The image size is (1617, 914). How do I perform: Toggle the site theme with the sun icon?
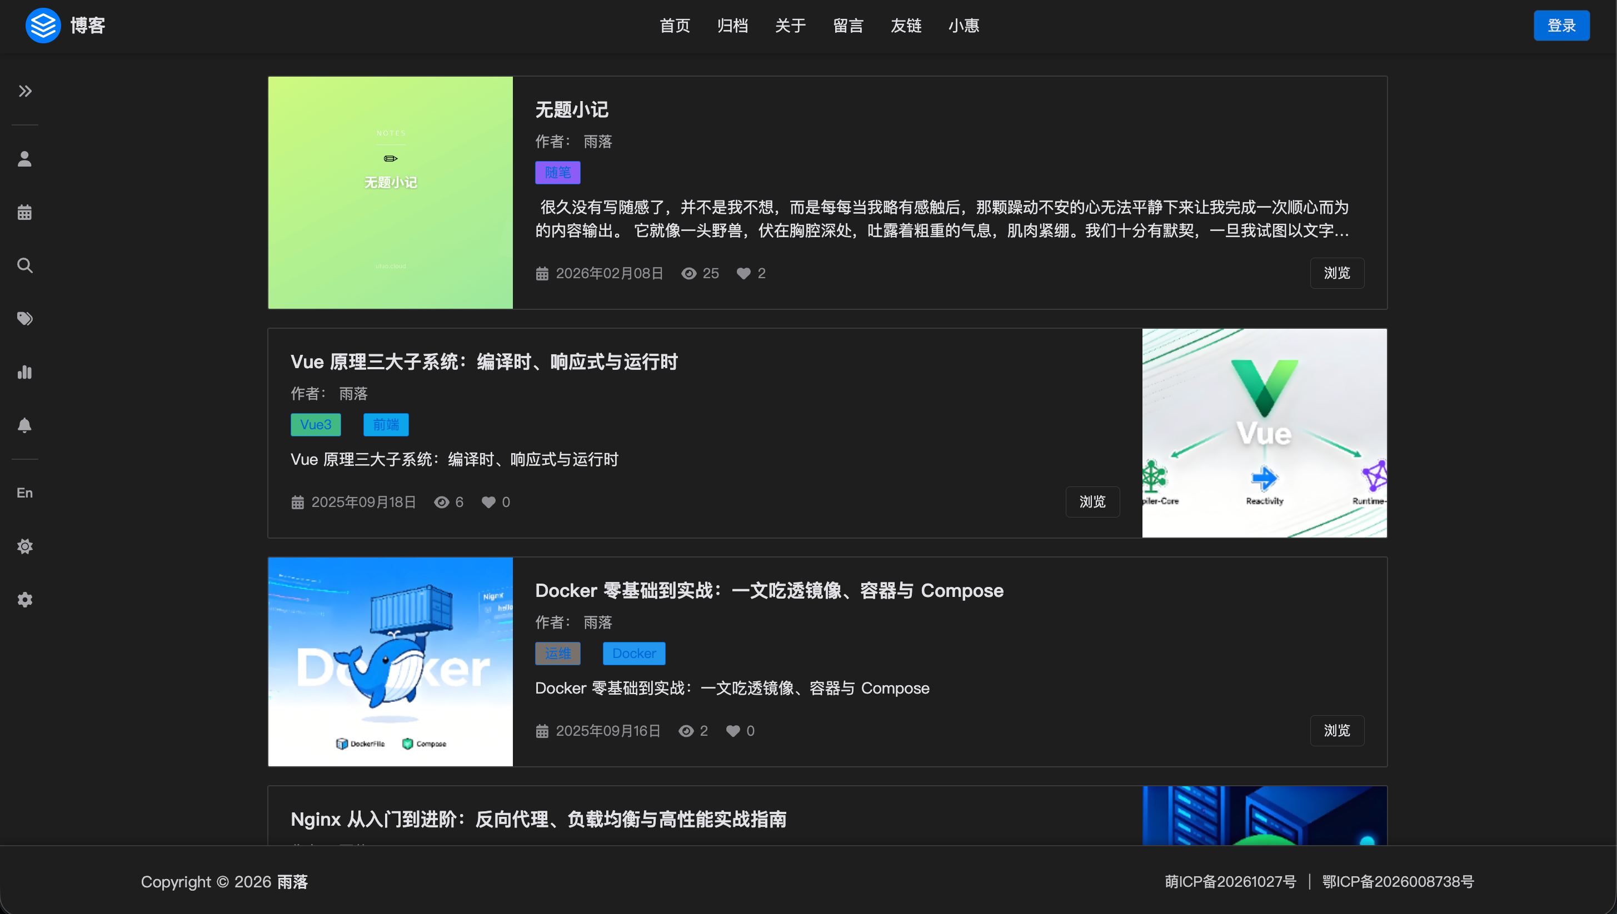click(x=25, y=546)
